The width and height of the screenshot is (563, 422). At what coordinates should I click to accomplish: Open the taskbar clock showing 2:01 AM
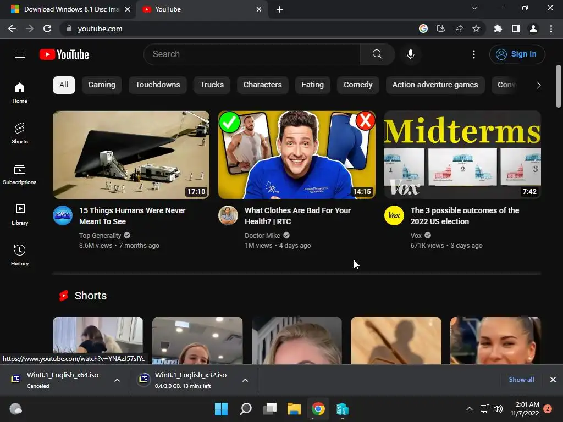point(525,409)
